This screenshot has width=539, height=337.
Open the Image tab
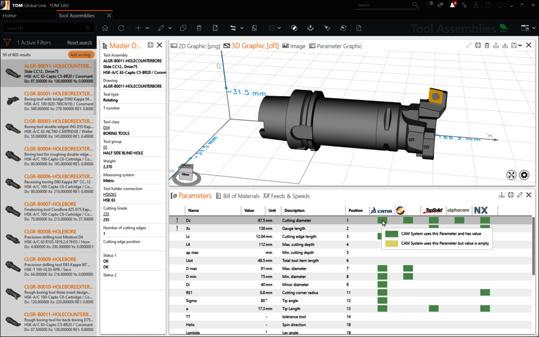(x=294, y=46)
